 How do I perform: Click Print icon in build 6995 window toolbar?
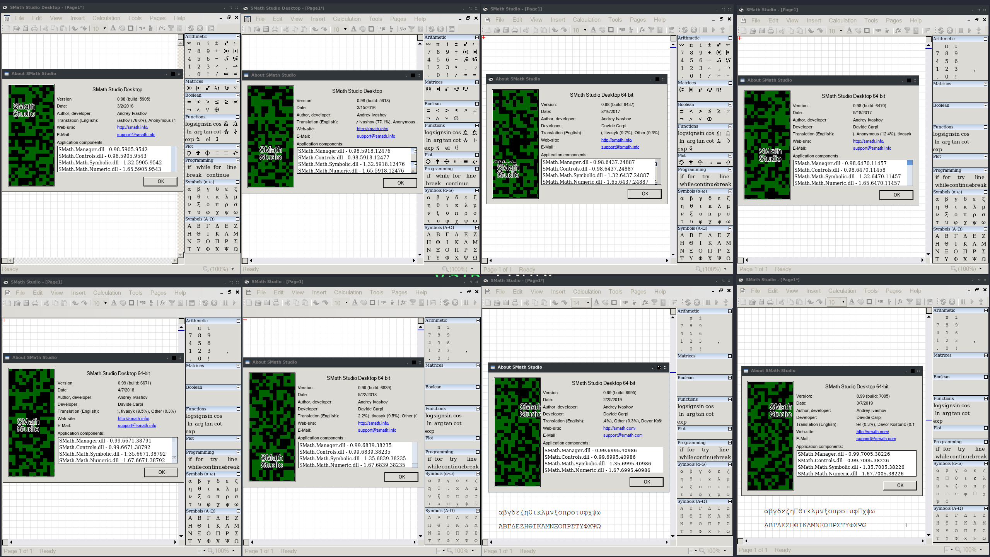pyautogui.click(x=515, y=302)
